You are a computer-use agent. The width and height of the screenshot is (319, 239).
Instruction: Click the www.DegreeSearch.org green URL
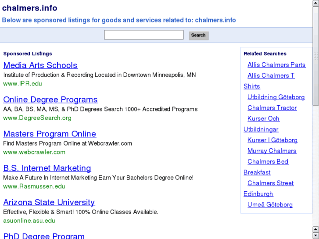click(x=37, y=118)
